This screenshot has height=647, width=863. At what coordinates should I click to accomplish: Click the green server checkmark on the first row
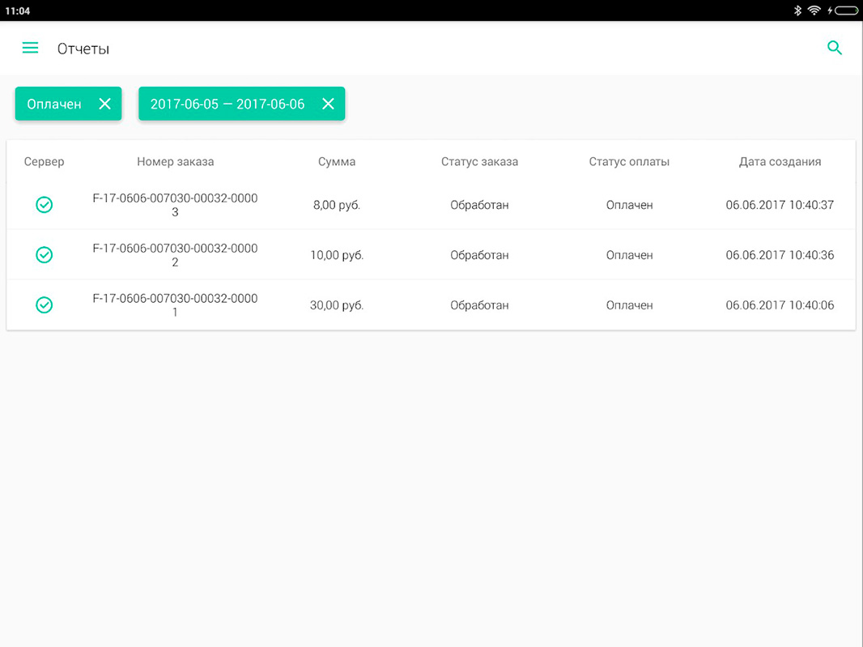click(x=44, y=205)
